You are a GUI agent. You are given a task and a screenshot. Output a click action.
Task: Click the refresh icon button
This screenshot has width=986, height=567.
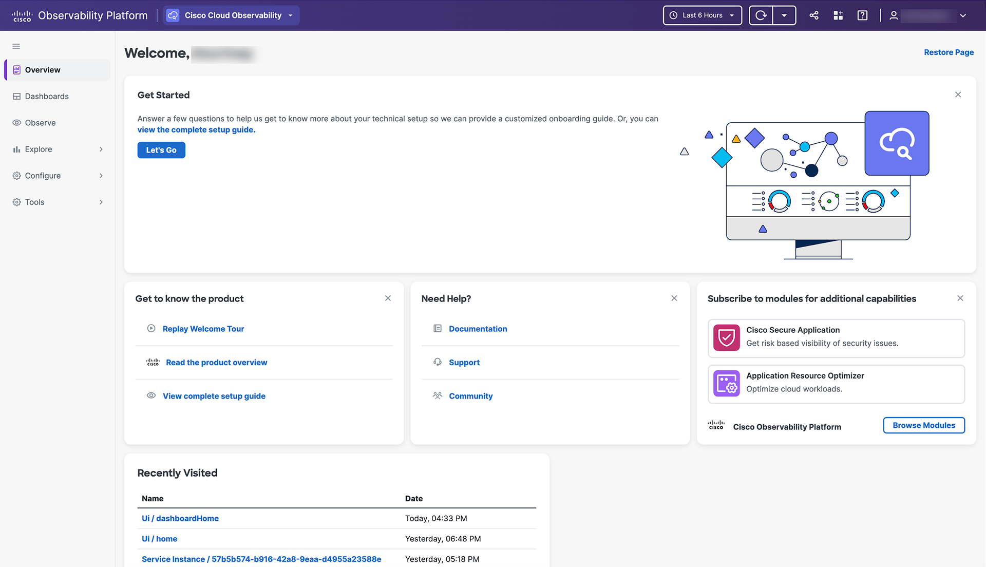(761, 15)
